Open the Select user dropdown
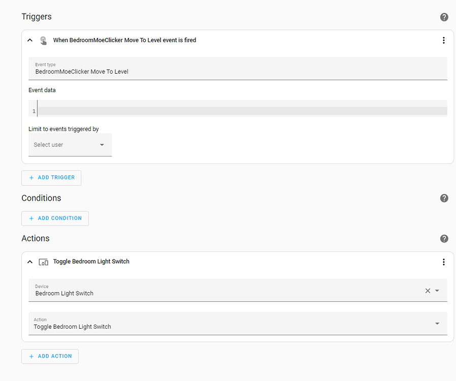The height and width of the screenshot is (381, 456). [x=70, y=145]
